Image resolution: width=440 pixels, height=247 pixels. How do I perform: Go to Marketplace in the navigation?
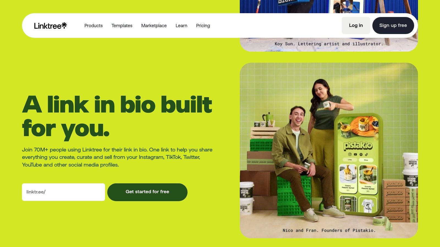pyautogui.click(x=154, y=26)
